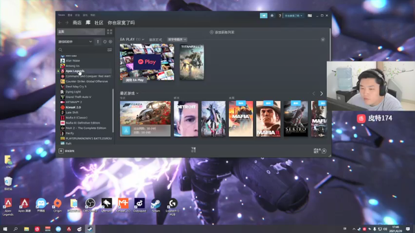The height and width of the screenshot is (233, 415).
Task: Open the Steam help question mark
Action: (279, 16)
